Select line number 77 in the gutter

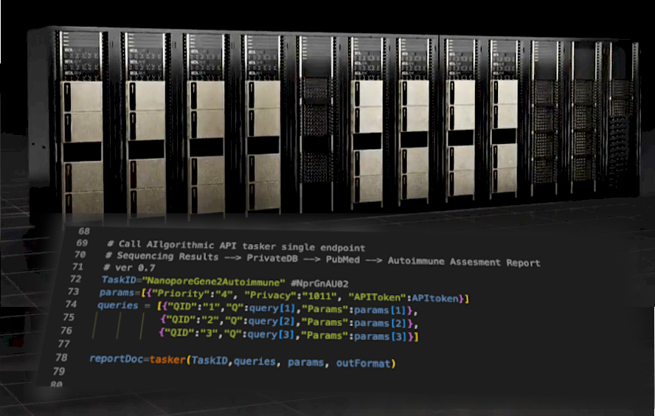(x=64, y=344)
